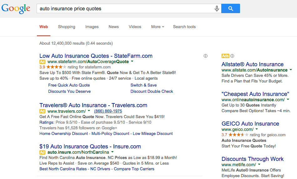Expand the More search categories dropdown

coord(158,27)
